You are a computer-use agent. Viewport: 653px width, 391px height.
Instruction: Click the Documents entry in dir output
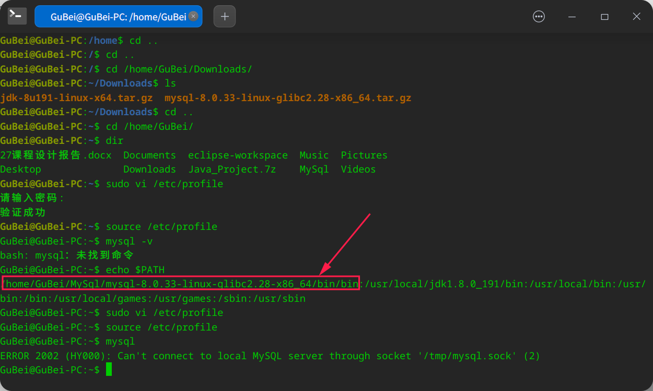point(149,155)
